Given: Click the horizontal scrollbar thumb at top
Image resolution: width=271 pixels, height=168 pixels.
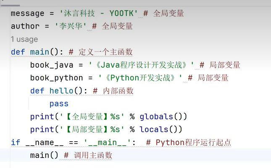Looking at the screenshot, I should click(x=11, y=5).
